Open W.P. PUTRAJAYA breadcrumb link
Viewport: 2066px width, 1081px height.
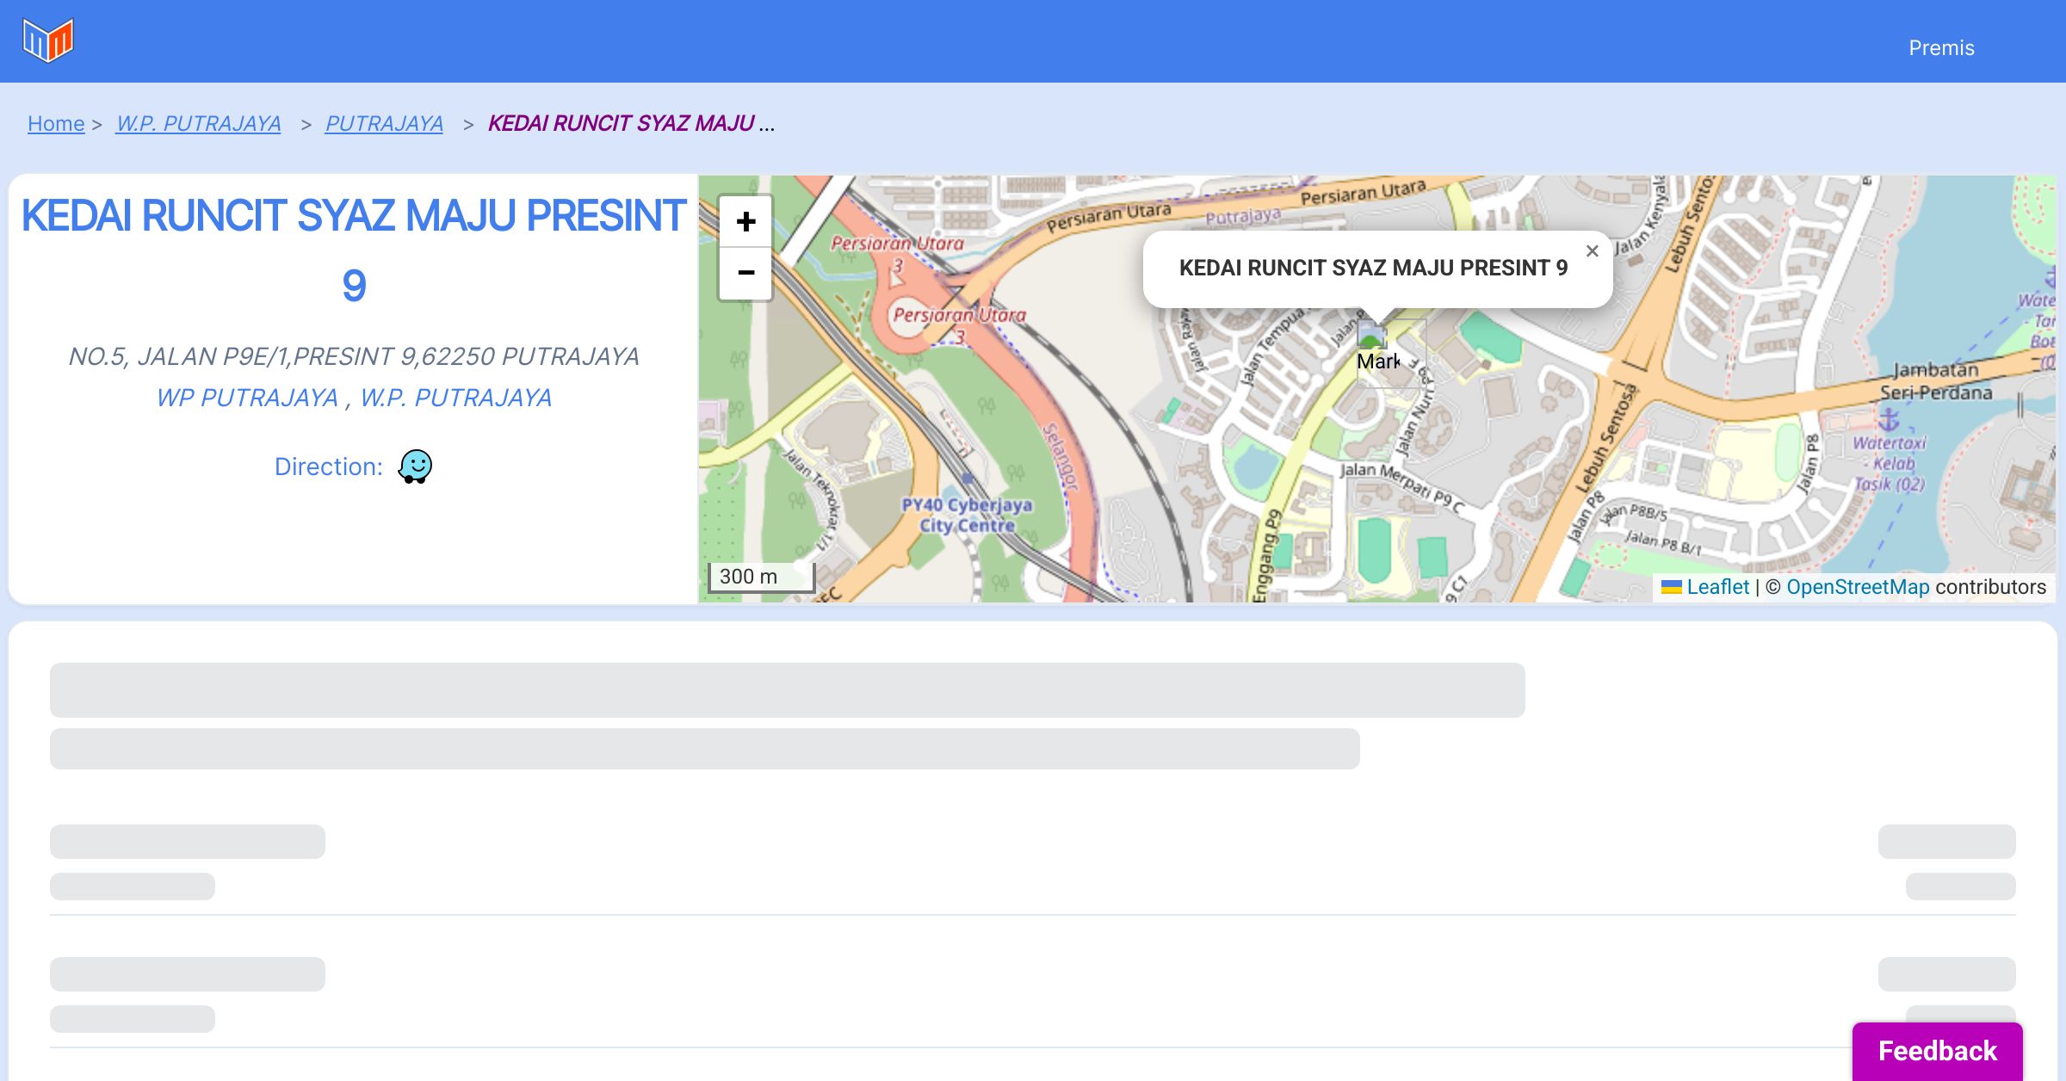[x=198, y=124]
